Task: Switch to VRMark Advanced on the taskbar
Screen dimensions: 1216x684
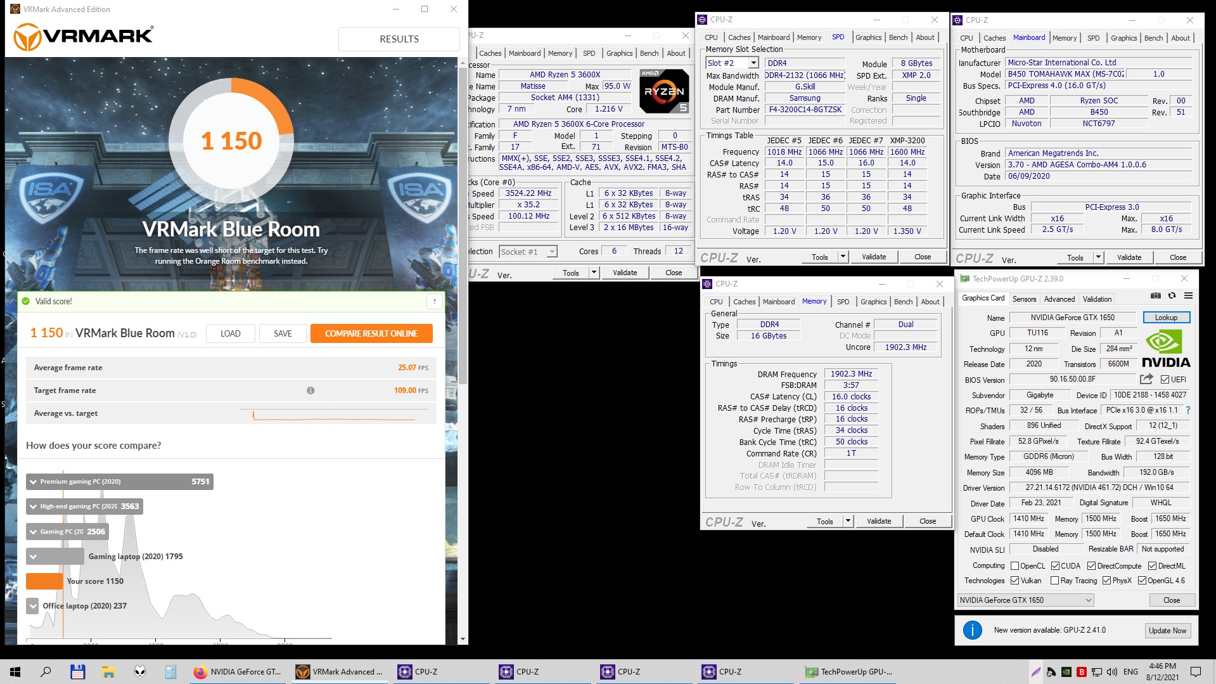Action: click(x=340, y=672)
